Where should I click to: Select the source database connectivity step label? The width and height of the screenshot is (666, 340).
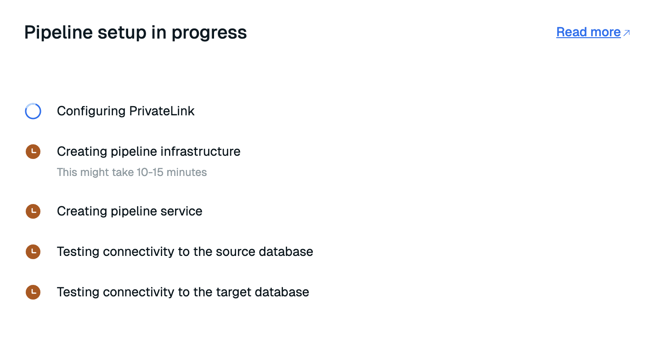185,252
